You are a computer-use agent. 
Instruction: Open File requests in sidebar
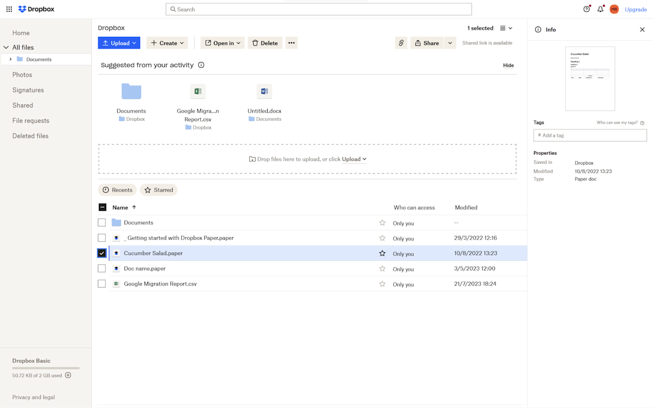point(31,121)
